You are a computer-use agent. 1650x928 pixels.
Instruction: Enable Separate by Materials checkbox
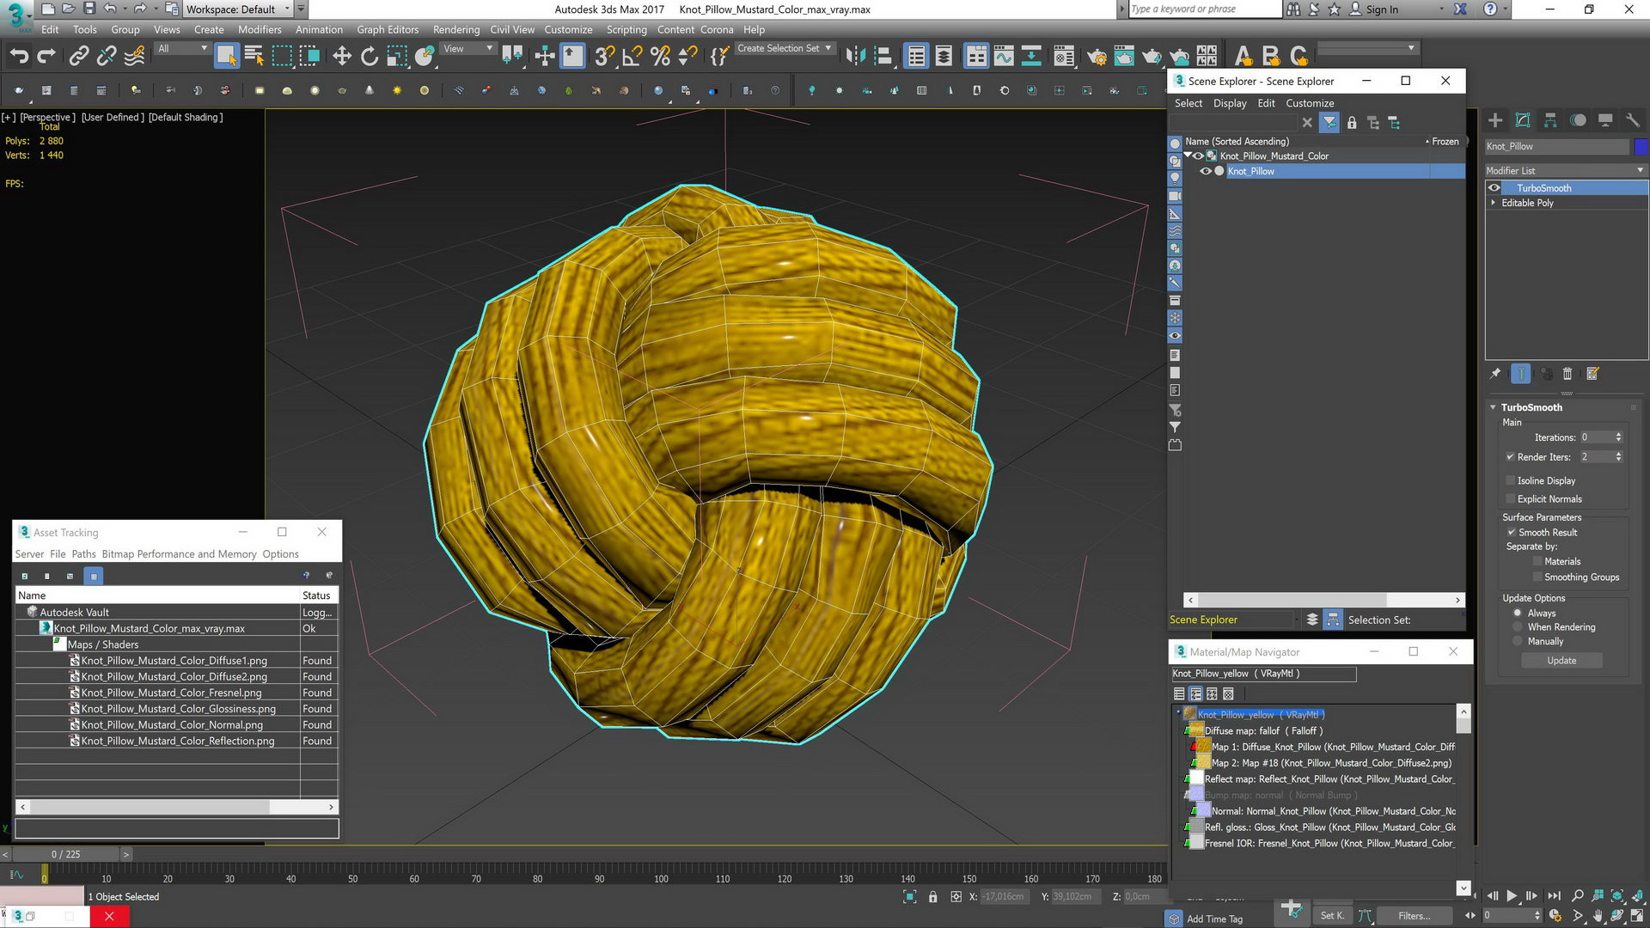pyautogui.click(x=1537, y=561)
